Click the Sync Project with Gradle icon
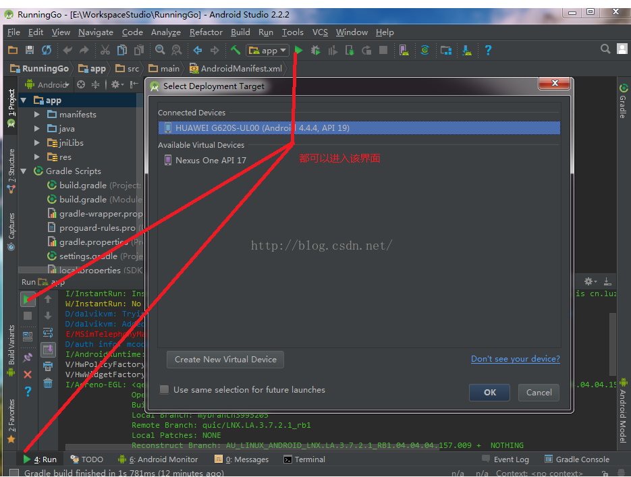 [x=425, y=51]
